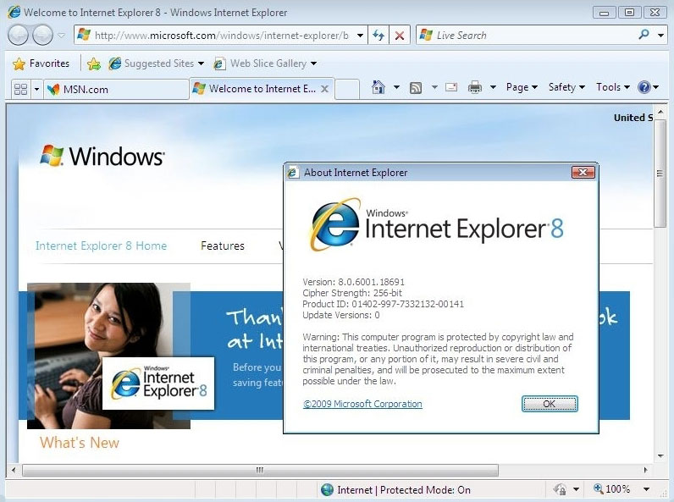Open the ©2009 Microsoft Corporation link
The image size is (674, 502).
[x=362, y=404]
